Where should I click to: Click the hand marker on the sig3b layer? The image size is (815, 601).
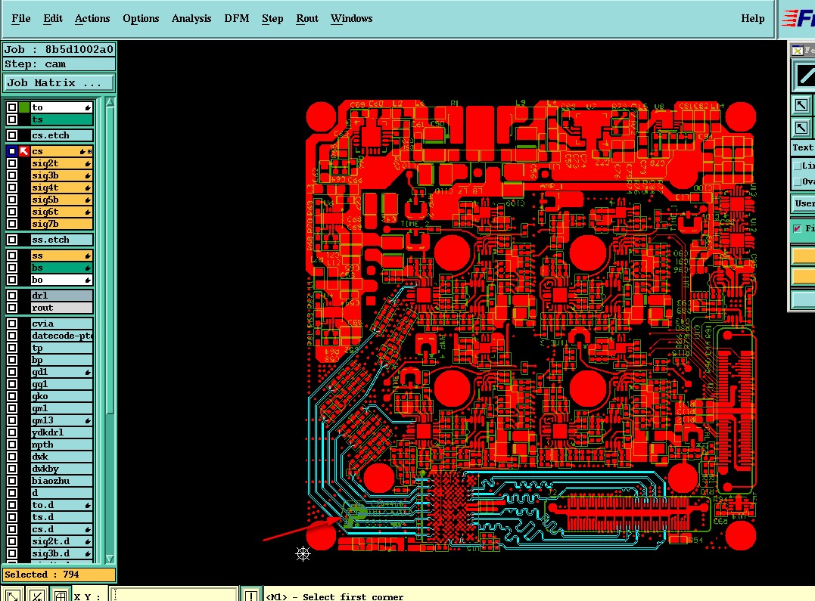[88, 175]
